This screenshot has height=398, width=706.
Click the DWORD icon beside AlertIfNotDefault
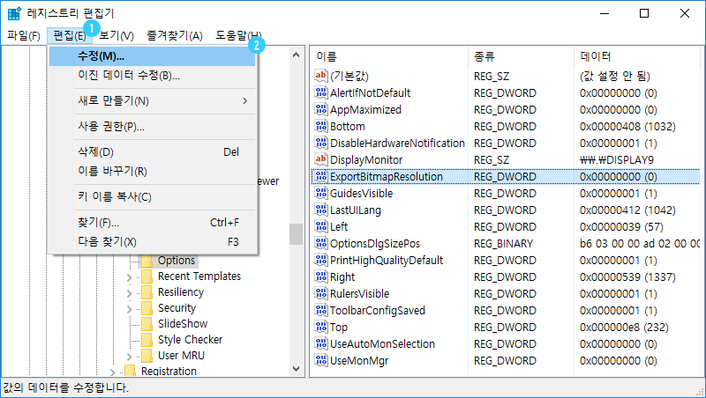click(x=321, y=92)
